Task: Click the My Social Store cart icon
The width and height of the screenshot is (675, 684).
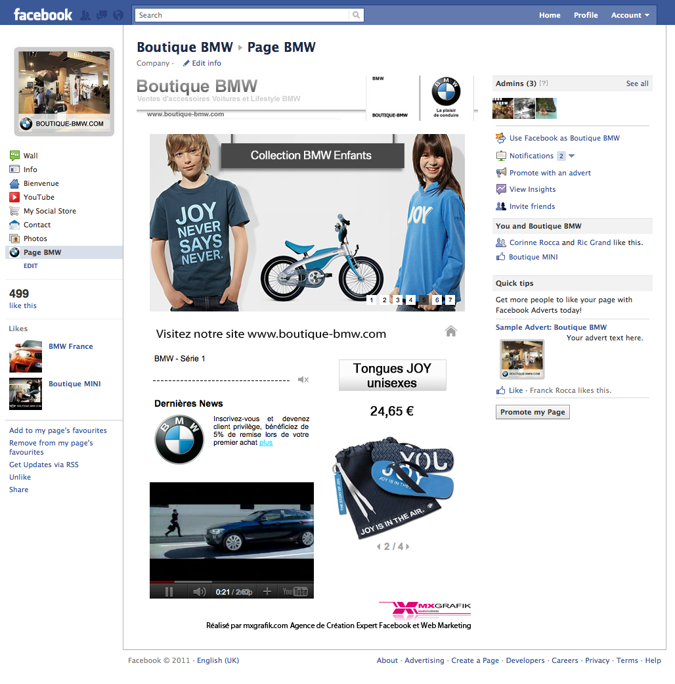Action: coord(14,211)
